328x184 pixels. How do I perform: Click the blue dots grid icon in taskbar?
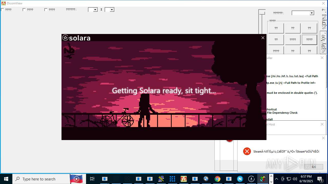point(172,179)
